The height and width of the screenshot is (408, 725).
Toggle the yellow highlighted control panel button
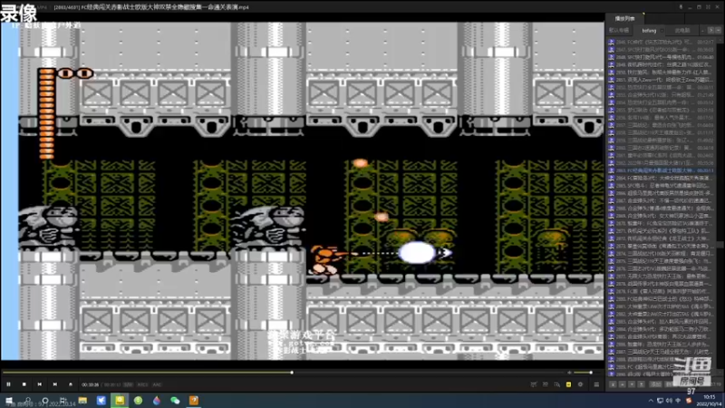click(x=568, y=384)
